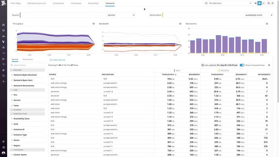This screenshot has width=279, height=157.
Task: Click the search magnifier icon at top right
Action: pyautogui.click(x=268, y=3)
